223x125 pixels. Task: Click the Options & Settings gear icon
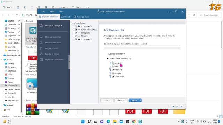(41, 26)
